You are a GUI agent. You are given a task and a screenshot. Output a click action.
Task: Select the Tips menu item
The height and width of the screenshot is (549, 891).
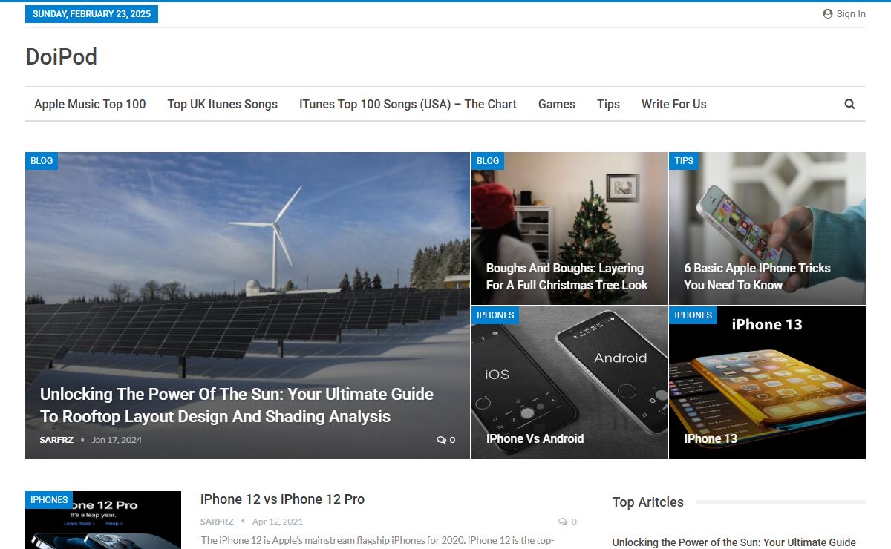click(x=608, y=104)
